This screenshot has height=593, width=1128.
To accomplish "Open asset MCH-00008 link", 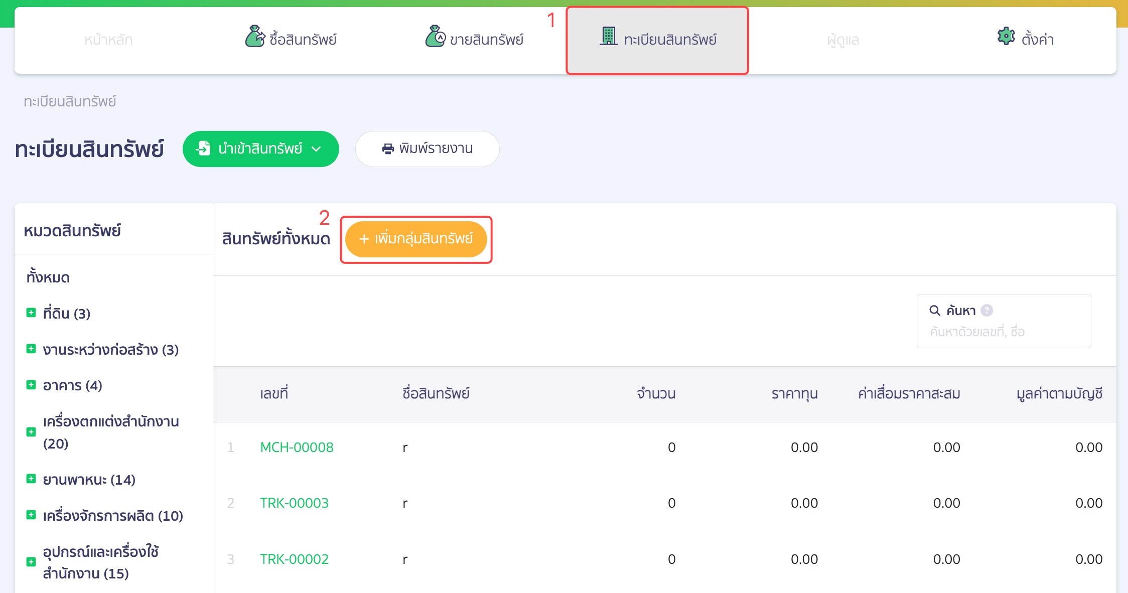I will [297, 447].
